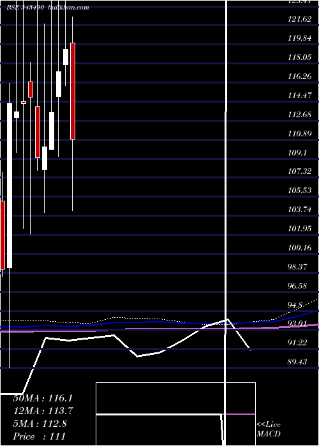Viewport: 319px width, 446px height.
Task: Click the <<Live MACD label
Action: (x=269, y=429)
